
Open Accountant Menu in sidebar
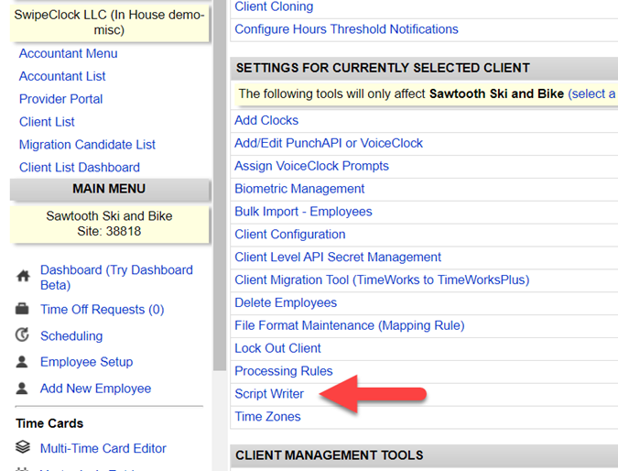coord(68,53)
